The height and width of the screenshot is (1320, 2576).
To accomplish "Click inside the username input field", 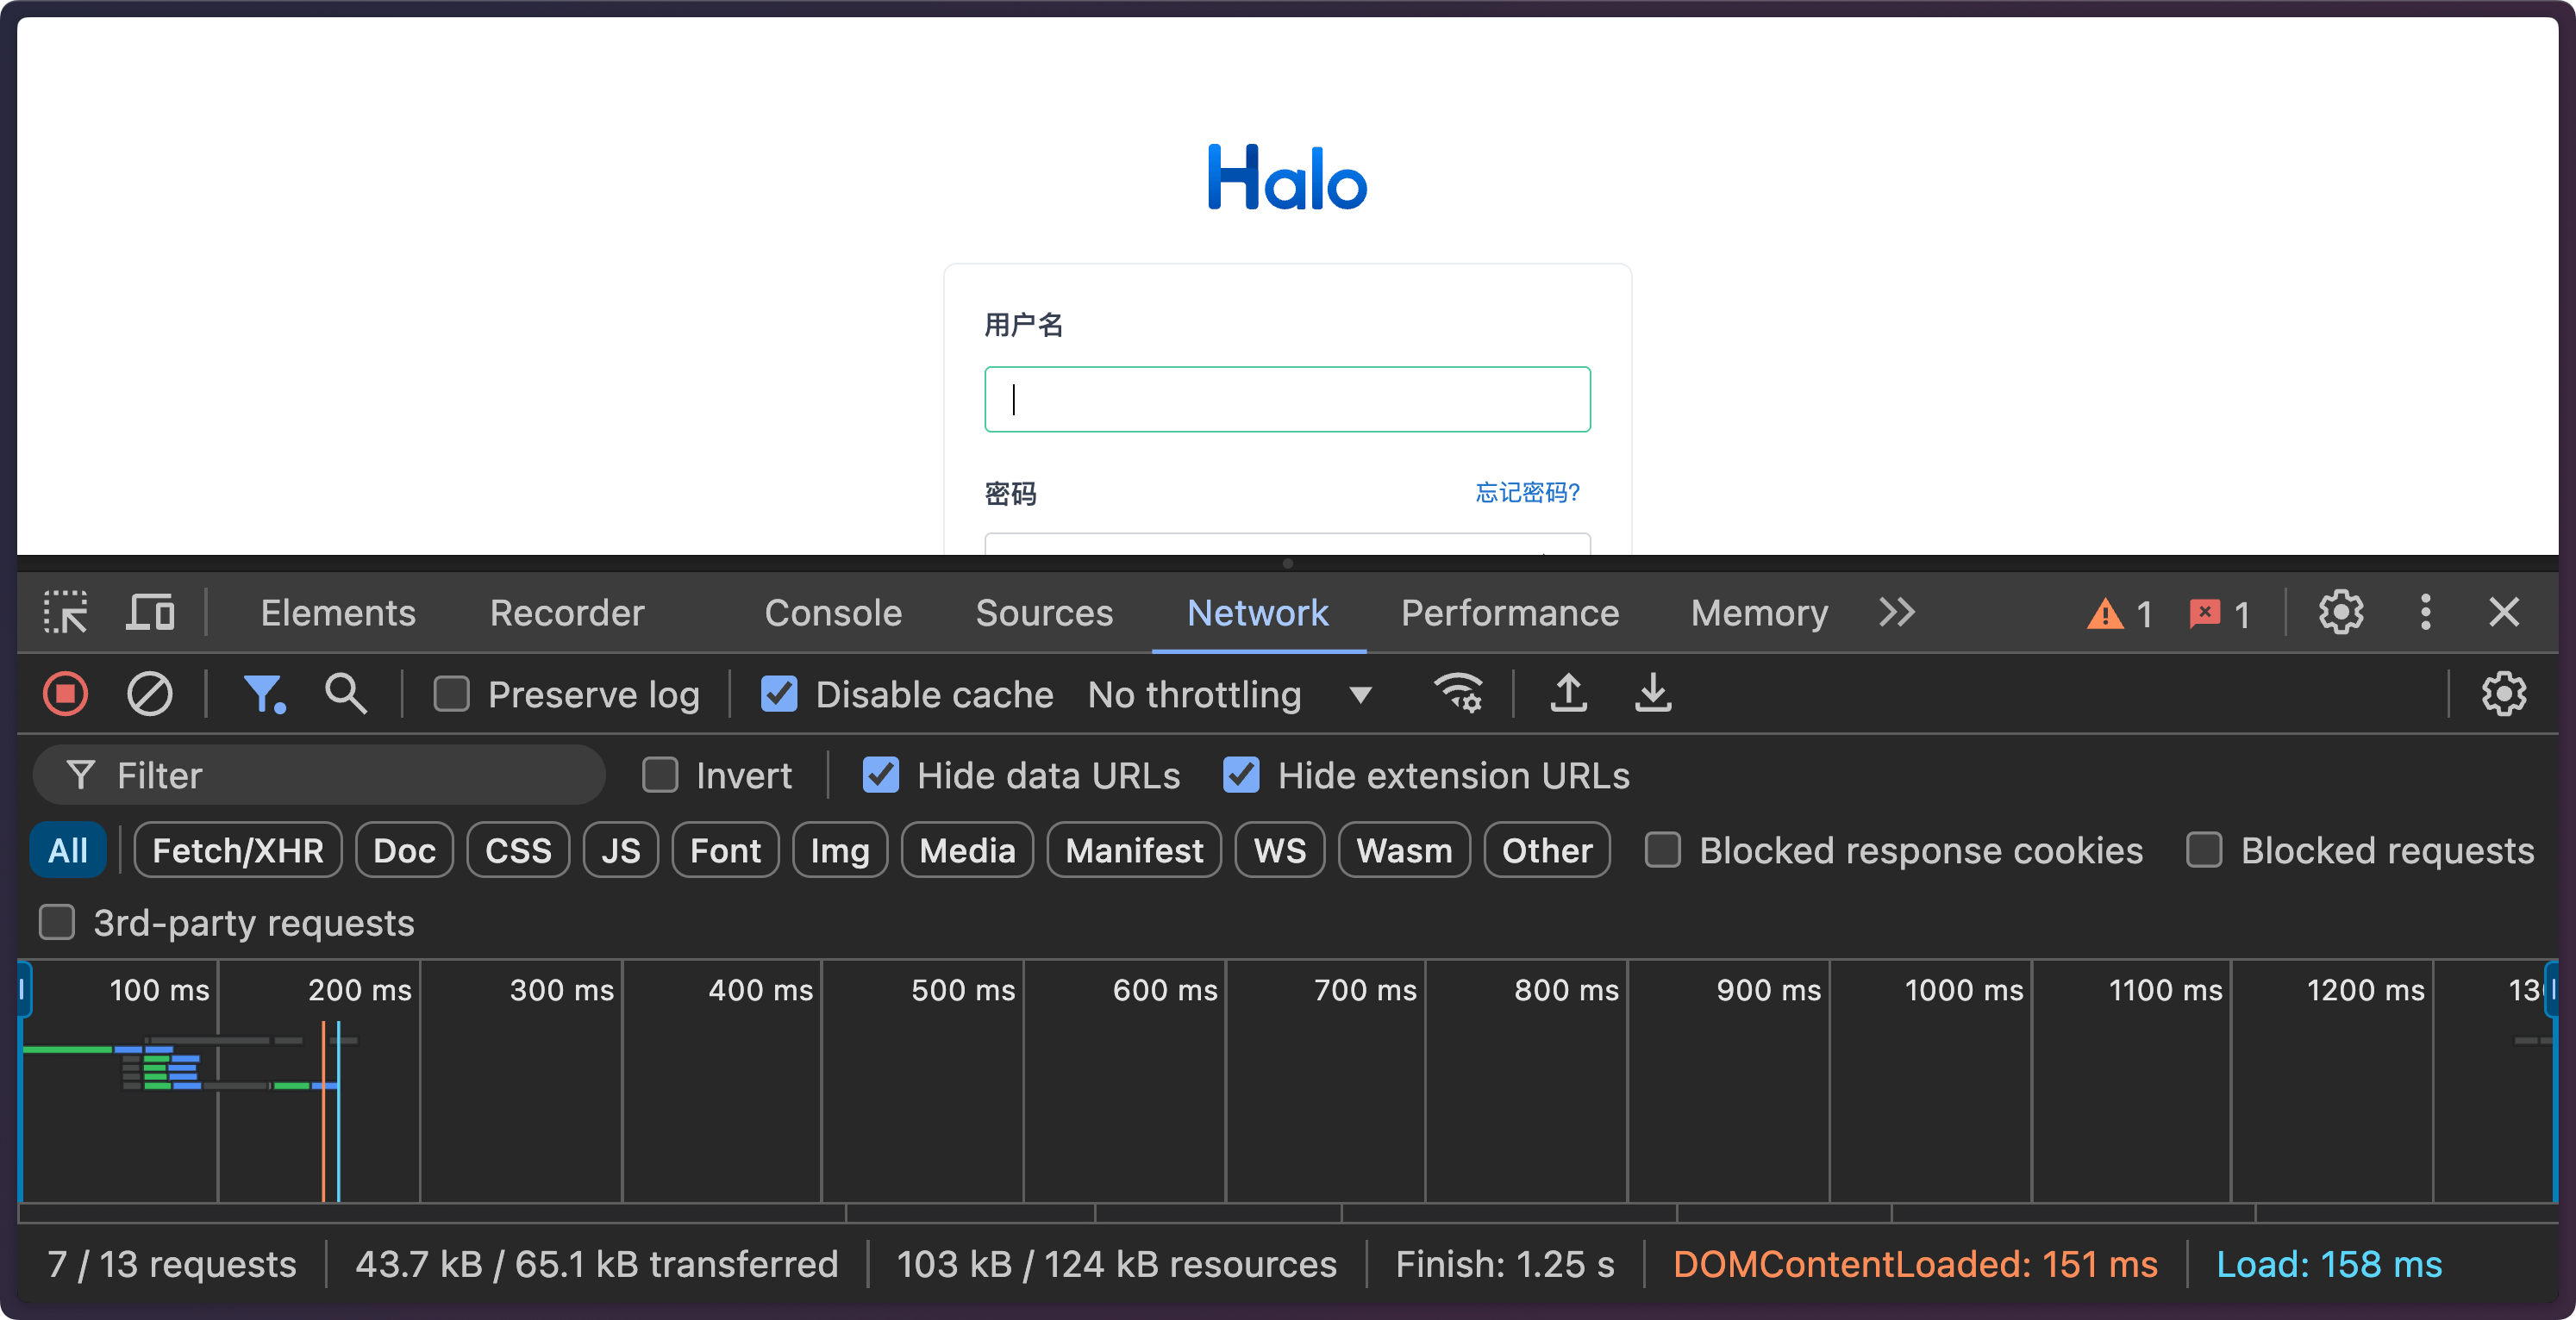I will pos(1286,399).
